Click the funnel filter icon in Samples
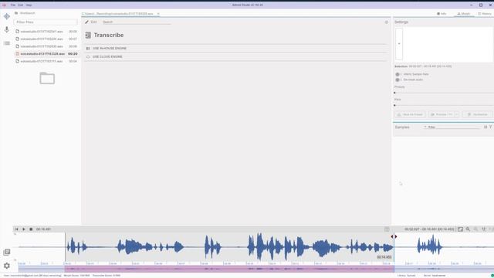 click(x=490, y=127)
